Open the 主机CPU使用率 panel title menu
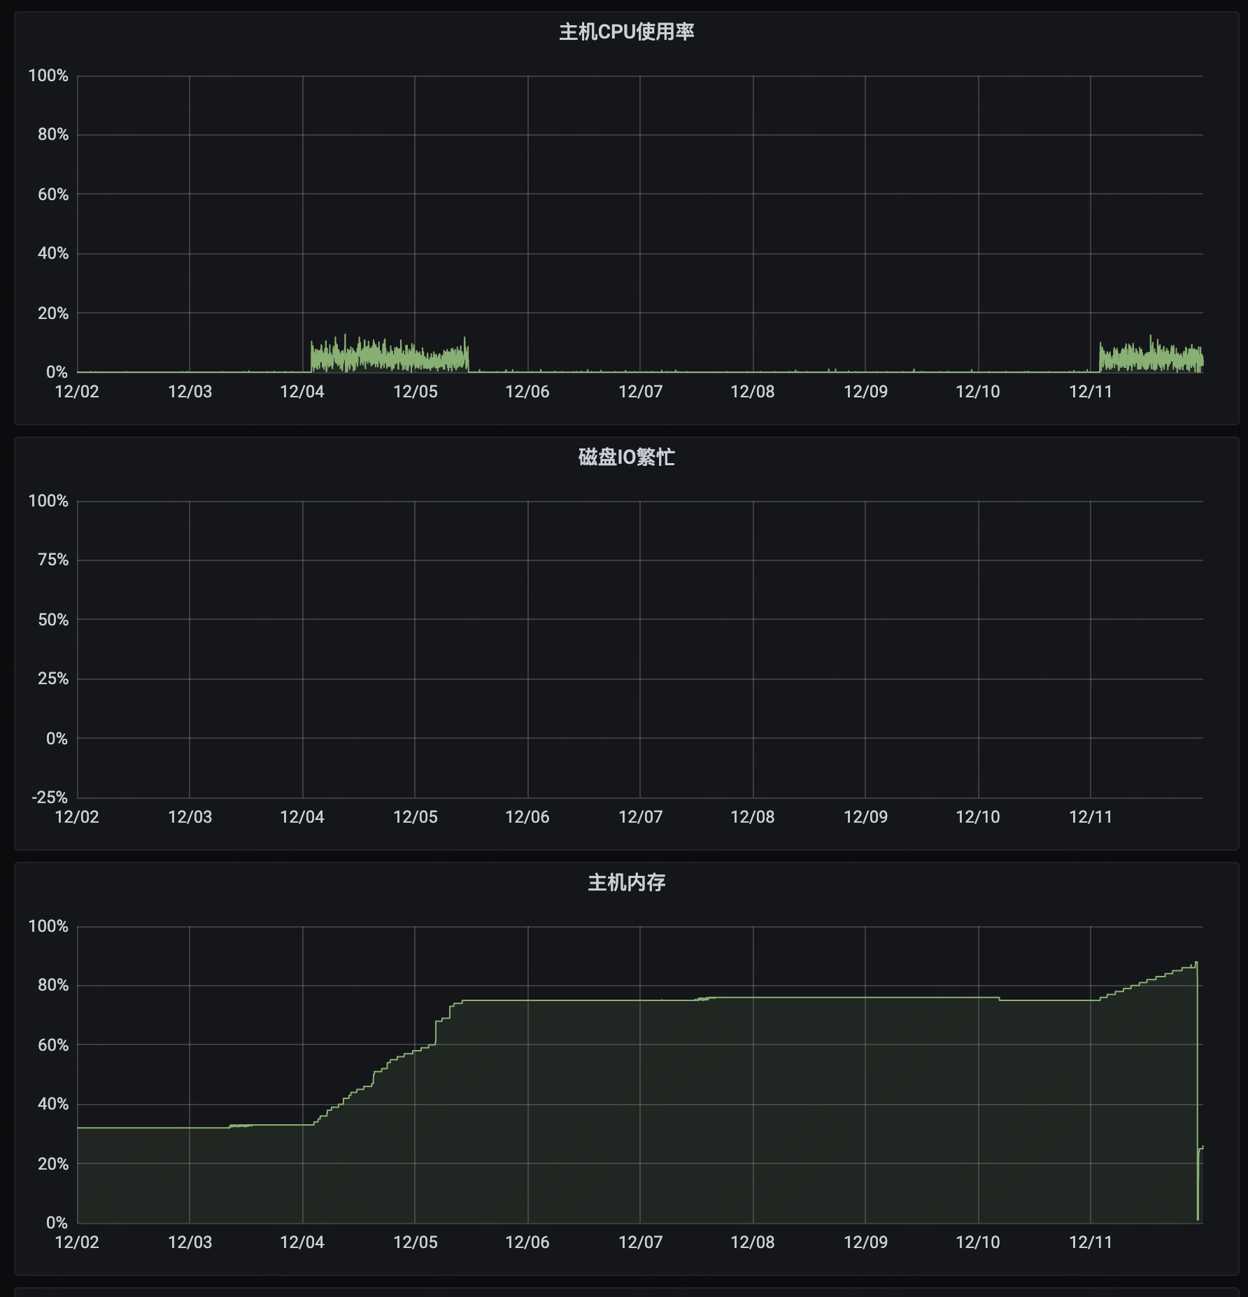1248x1297 pixels. click(x=626, y=32)
